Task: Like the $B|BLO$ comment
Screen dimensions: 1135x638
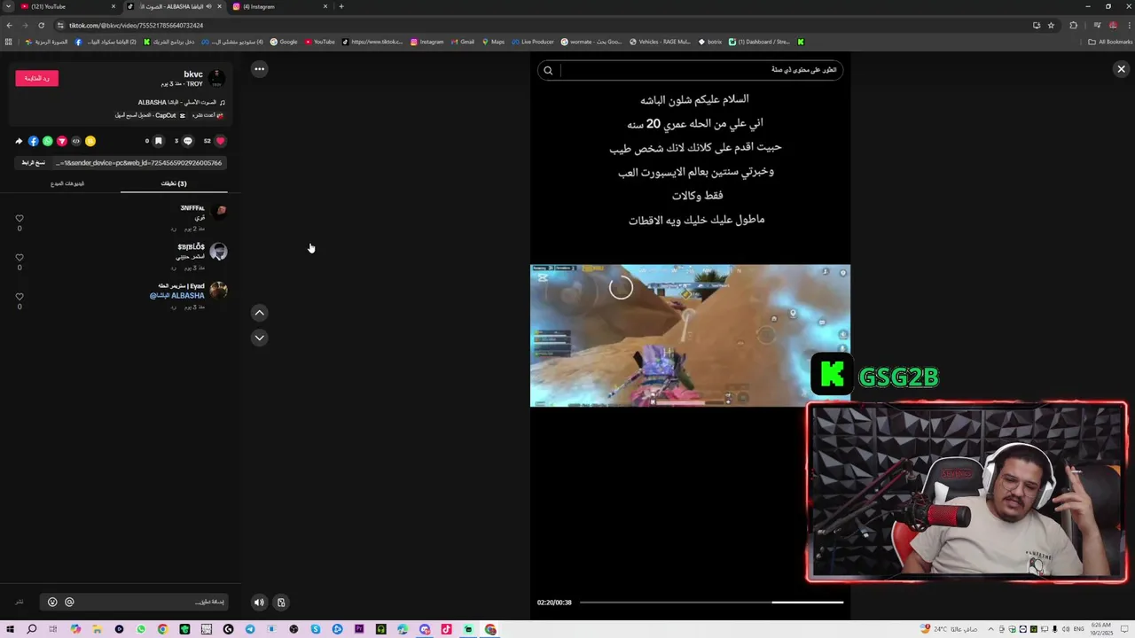Action: tap(20, 258)
